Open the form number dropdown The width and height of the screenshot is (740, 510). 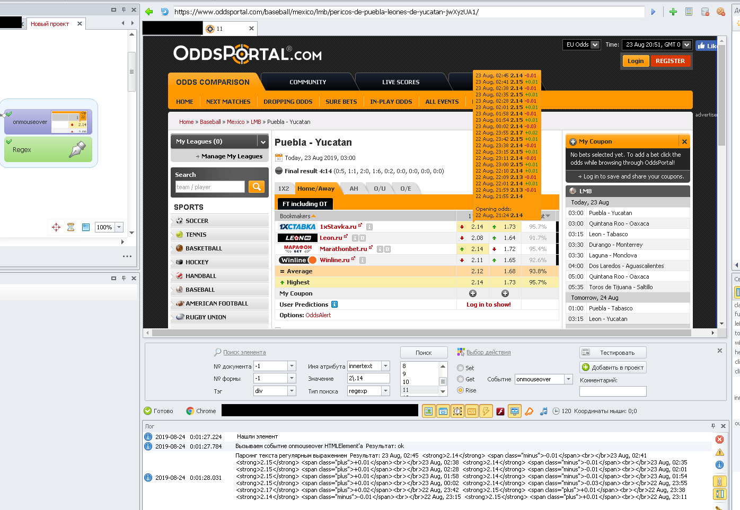[292, 378]
